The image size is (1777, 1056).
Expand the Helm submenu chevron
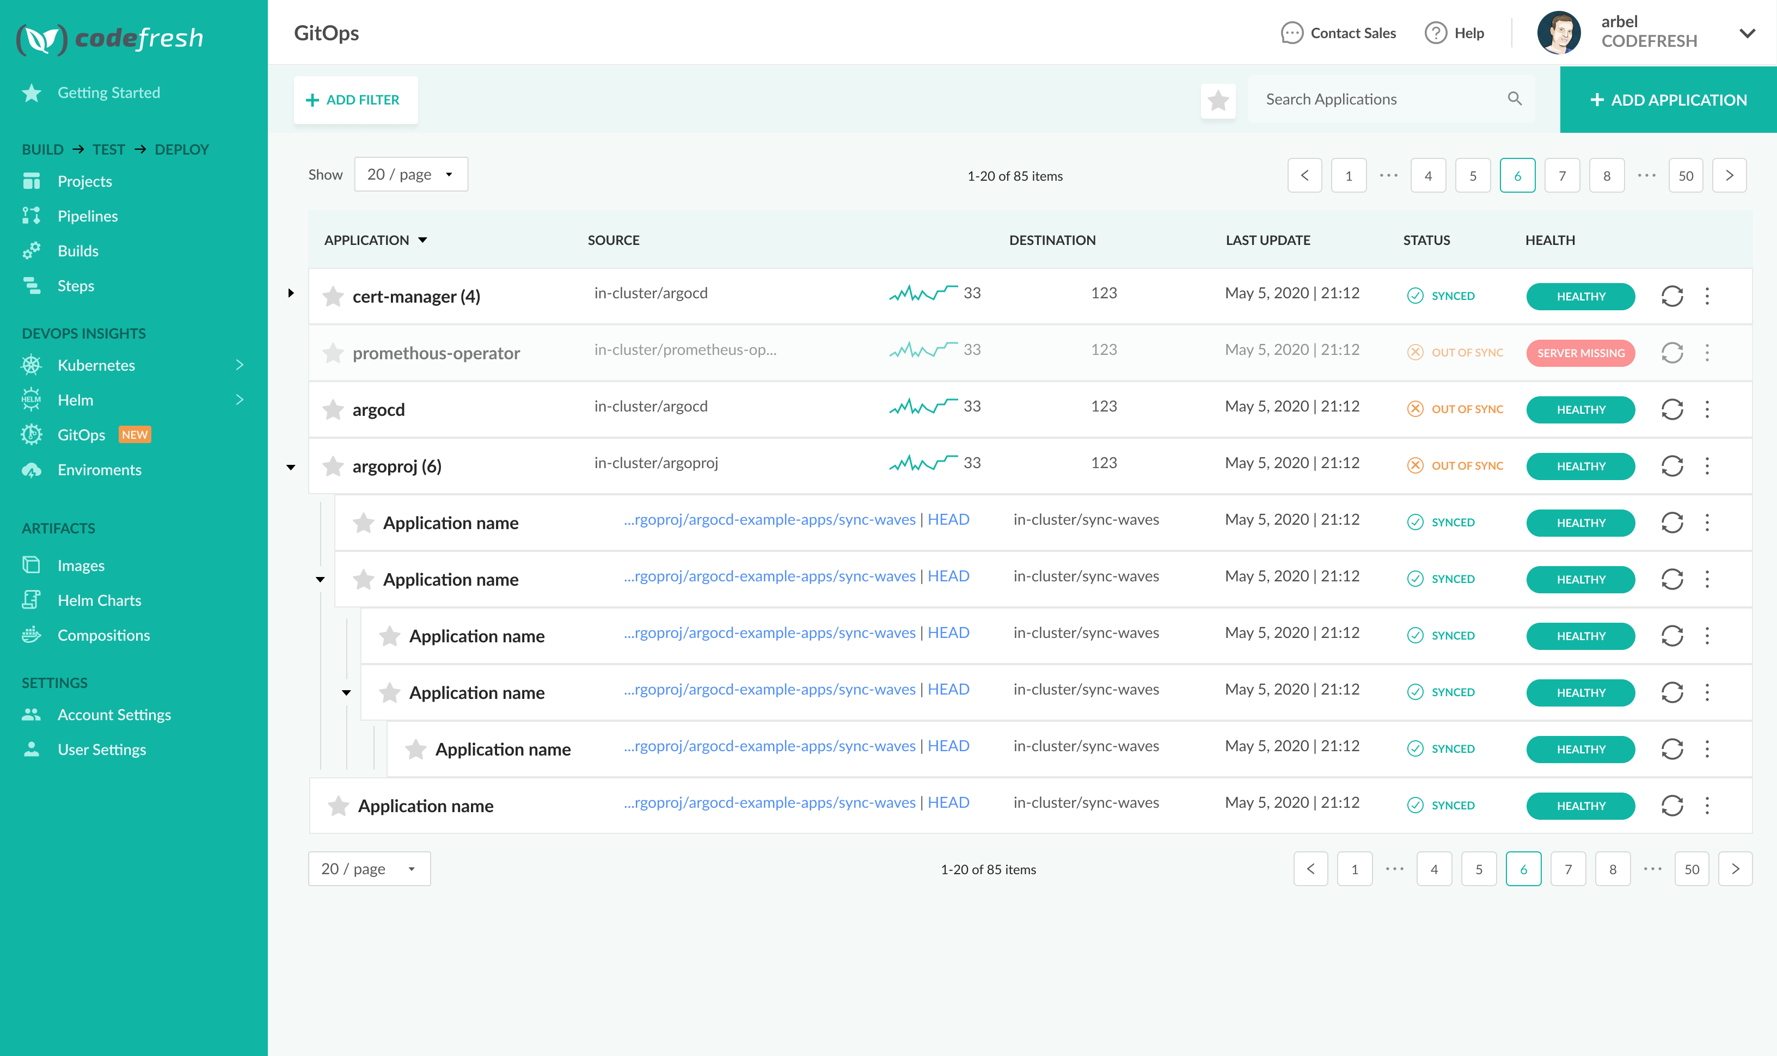pos(240,400)
